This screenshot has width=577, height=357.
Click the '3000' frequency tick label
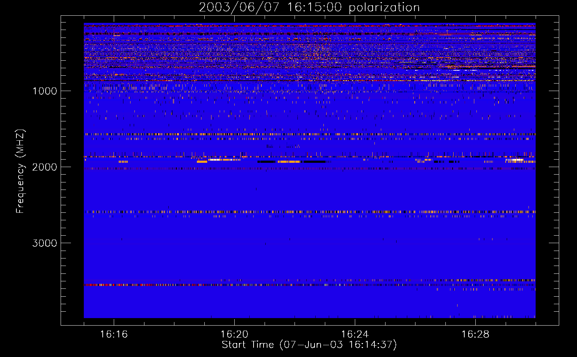pyautogui.click(x=45, y=243)
